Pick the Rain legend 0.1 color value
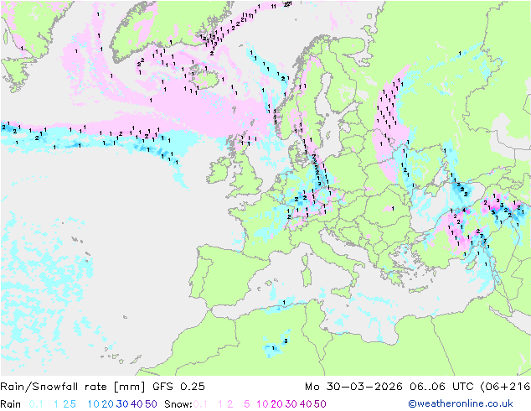Viewport: 531px width, 411px height. (x=36, y=404)
